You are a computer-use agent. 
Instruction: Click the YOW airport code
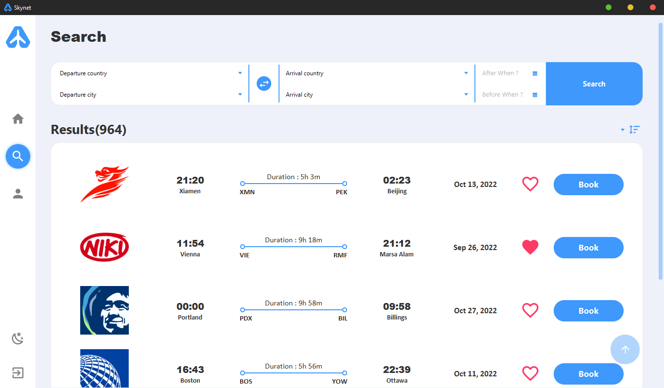[340, 382]
